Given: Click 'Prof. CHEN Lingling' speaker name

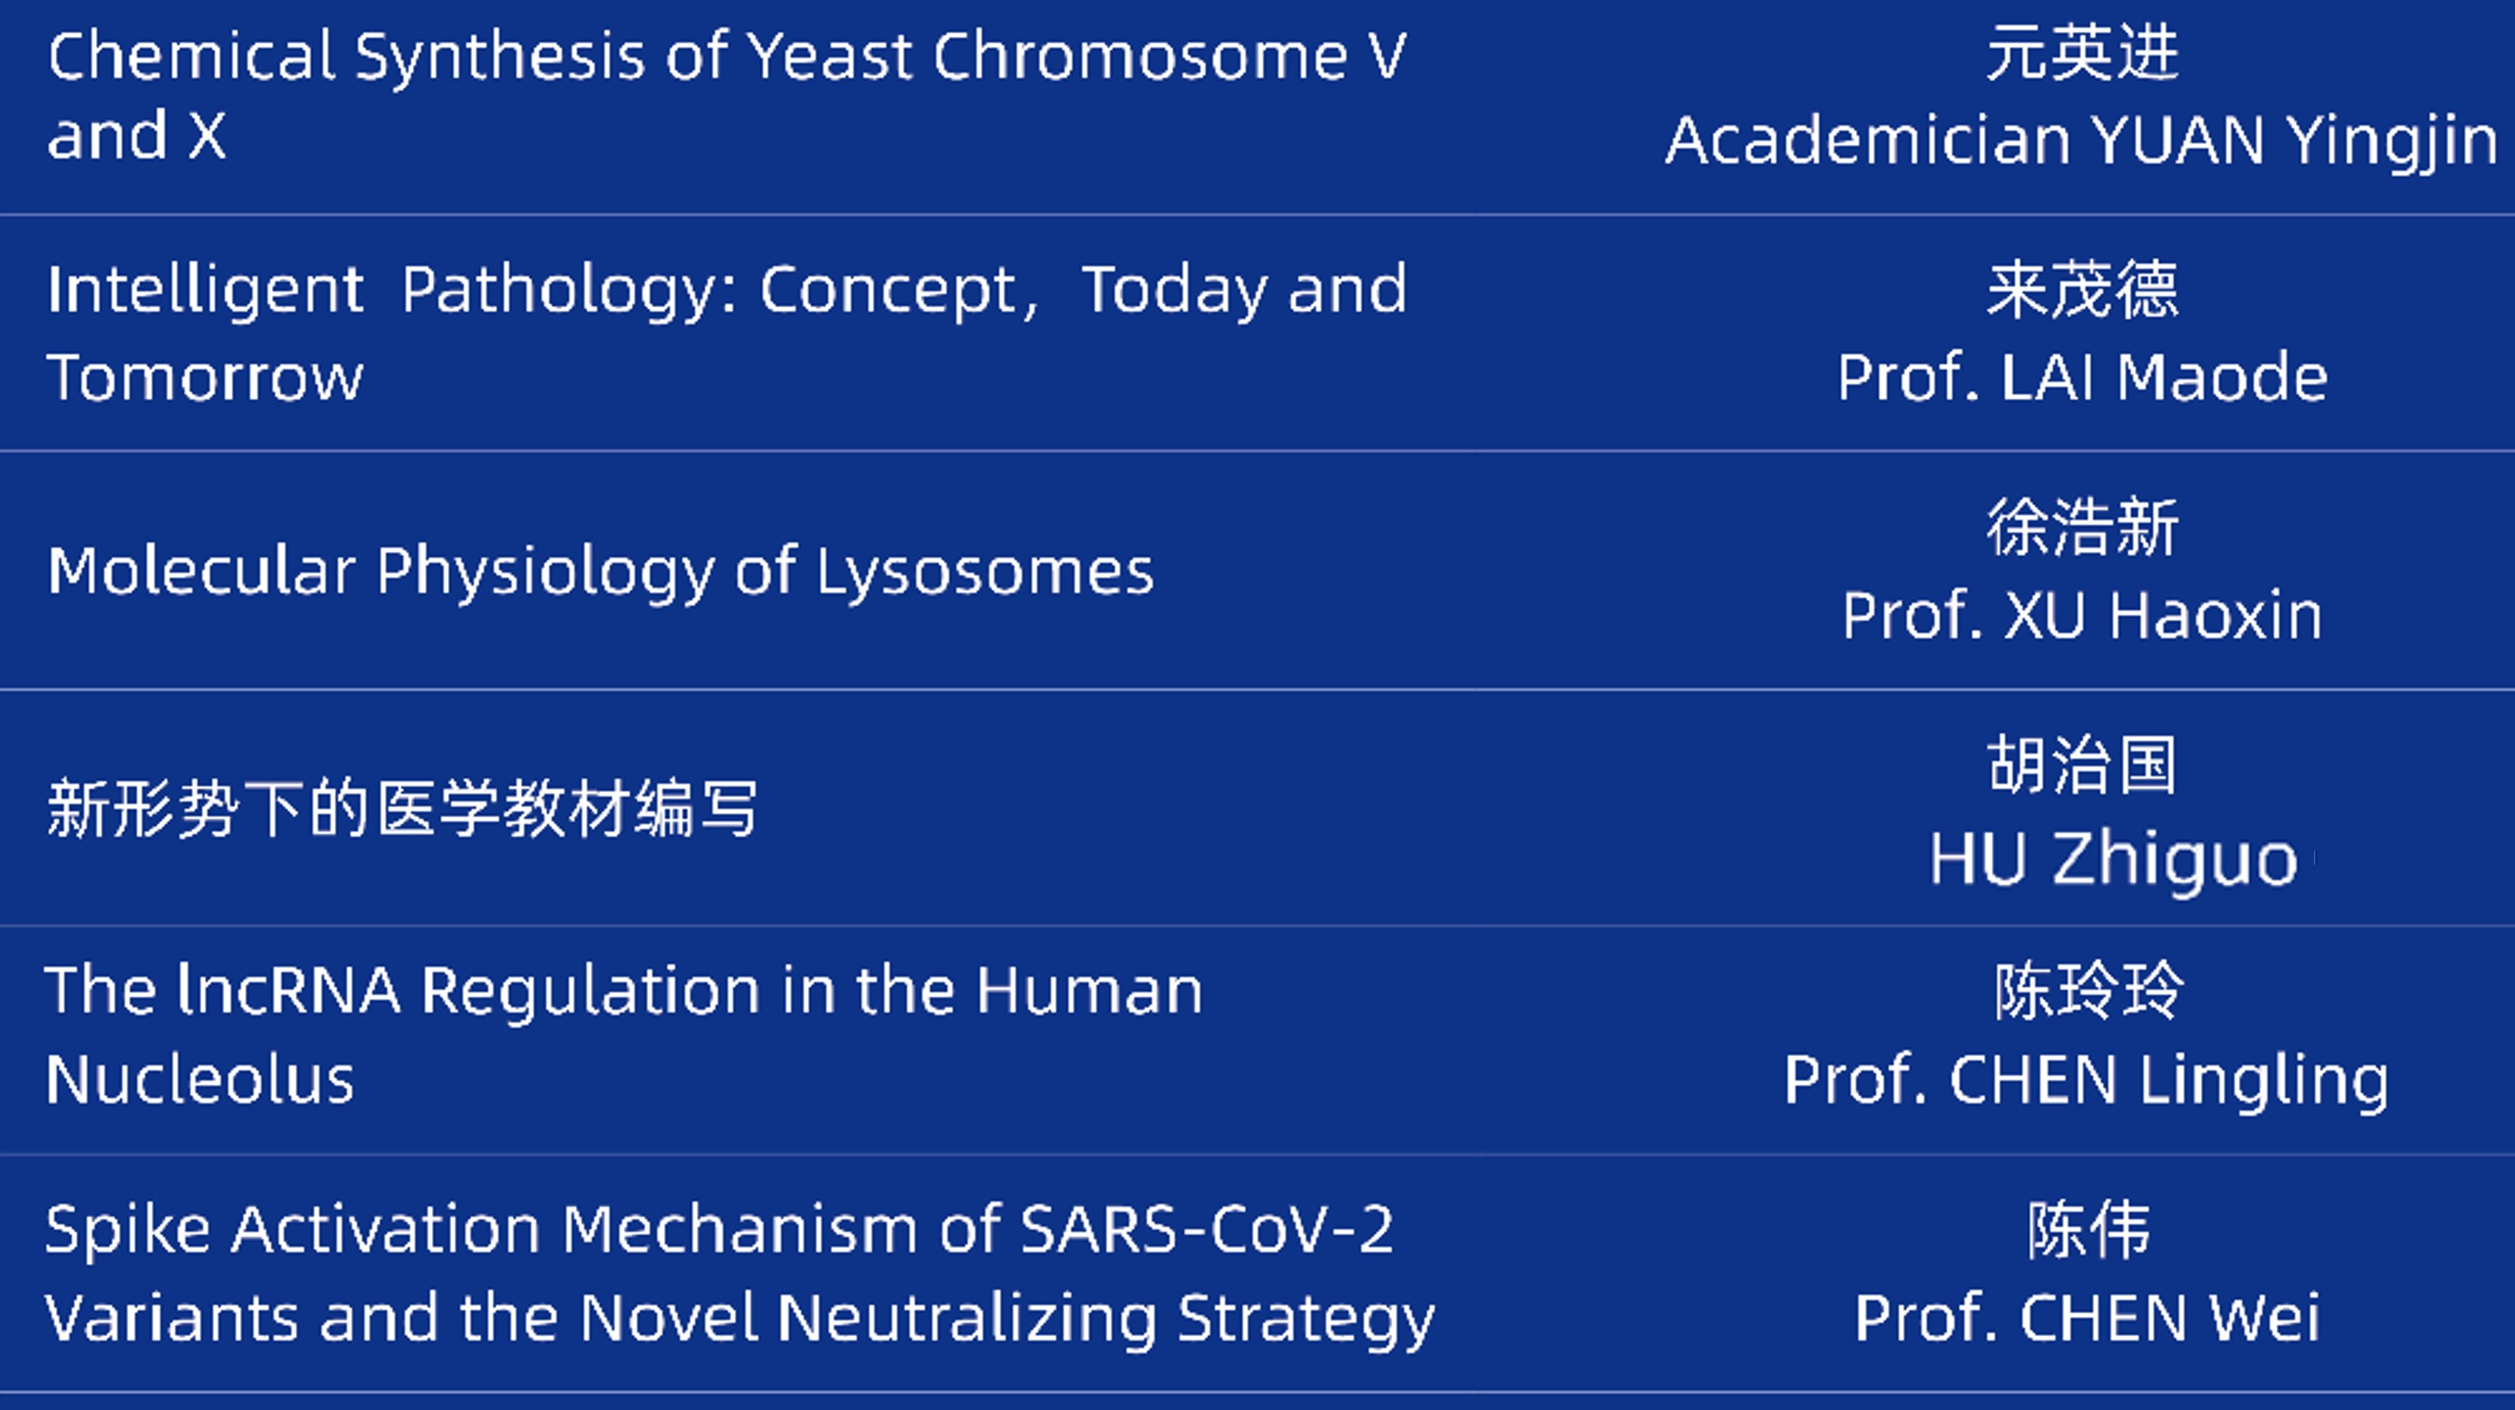Looking at the screenshot, I should (x=2085, y=1080).
